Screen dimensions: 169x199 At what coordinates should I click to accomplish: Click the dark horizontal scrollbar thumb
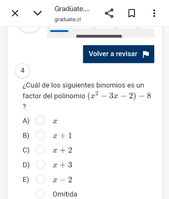pyautogui.click(x=99, y=36)
